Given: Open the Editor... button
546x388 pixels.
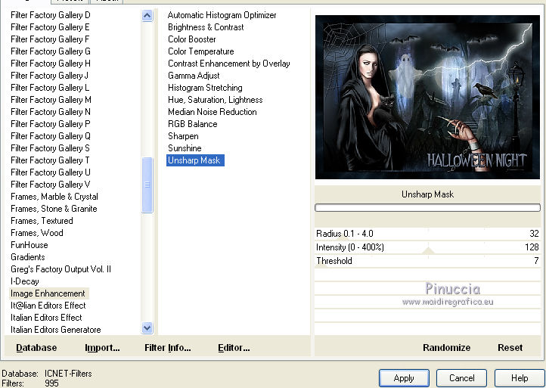Looking at the screenshot, I should point(234,348).
